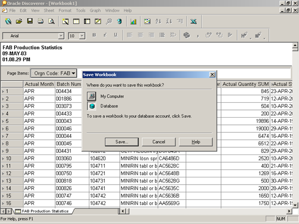Toggle Italic formatting button
The height and width of the screenshot is (224, 299).
pyautogui.click(x=105, y=35)
